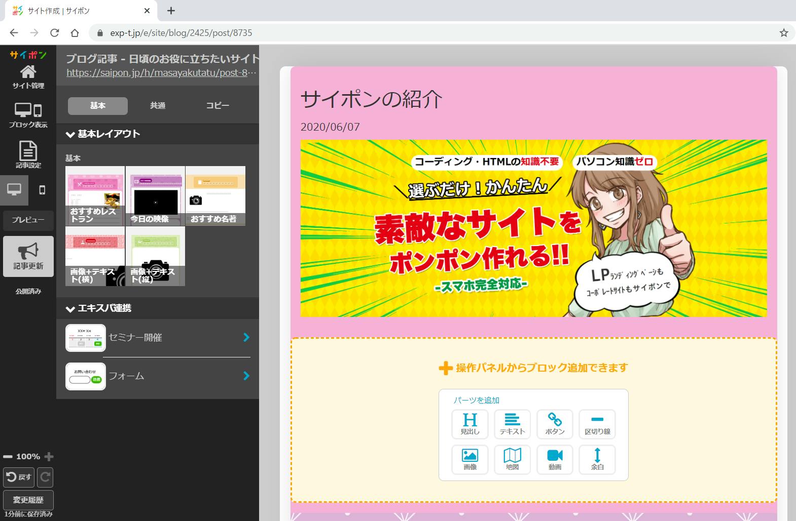Image resolution: width=796 pixels, height=521 pixels.
Task: Insert a 画像 image part
Action: pyautogui.click(x=469, y=459)
